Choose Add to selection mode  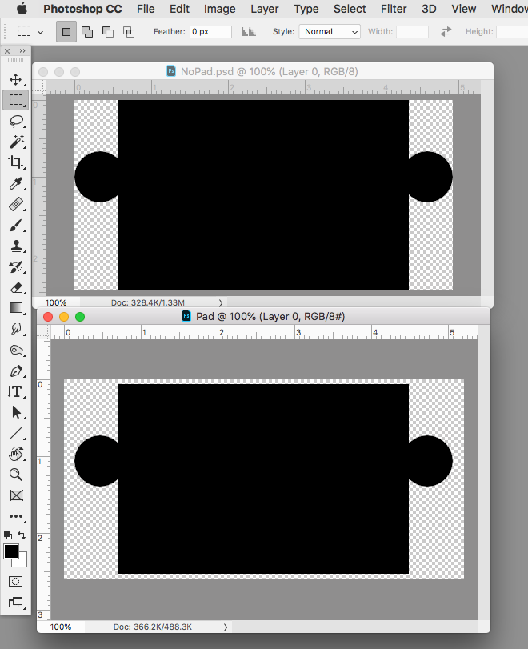(87, 32)
